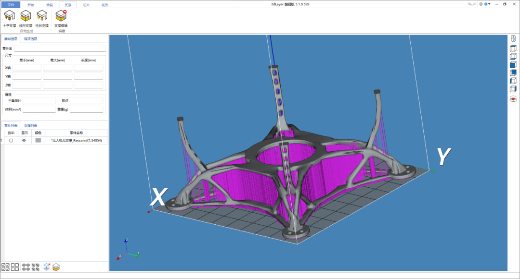The image size is (520, 279).
Task: Open the 视图 ribbon tab
Action: point(104,4)
